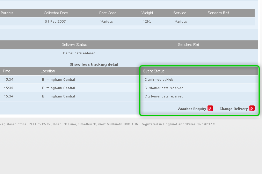Open the Change Delivery link
This screenshot has width=262, height=174.
point(233,109)
